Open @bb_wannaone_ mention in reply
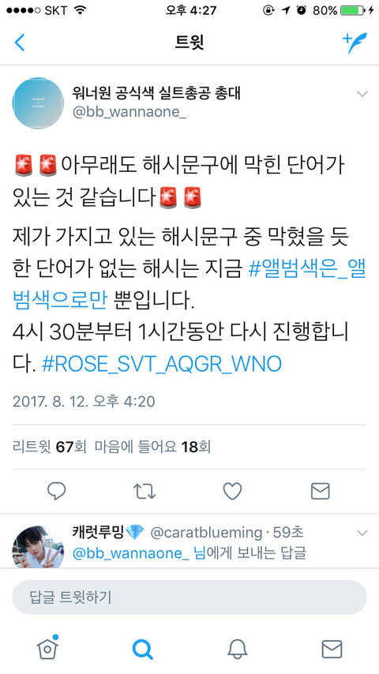This screenshot has height=674, width=379. [x=131, y=553]
